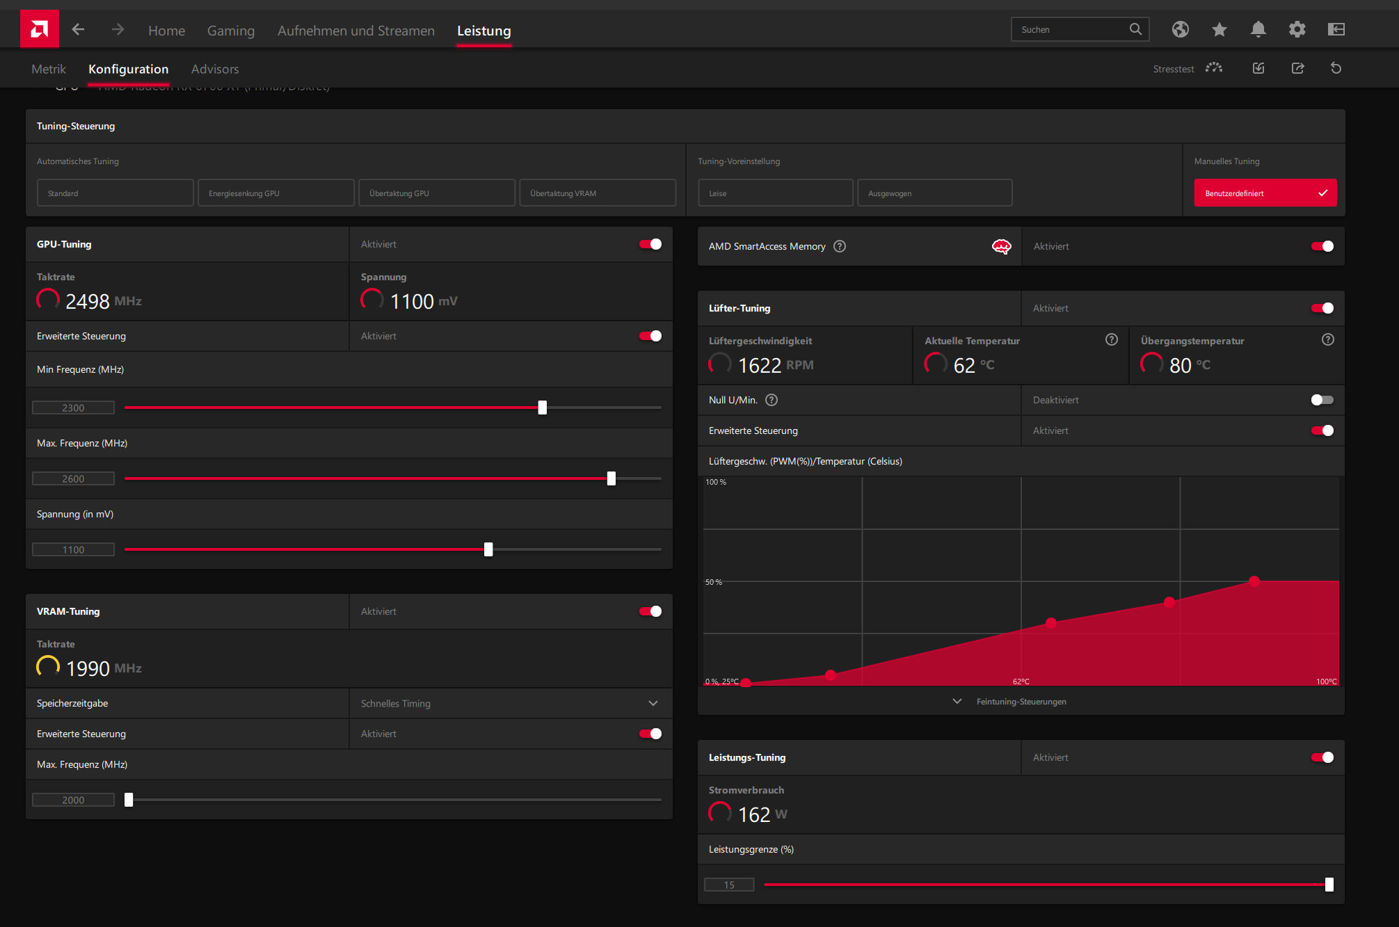Click the AMD logo icon
1399x927 pixels.
(40, 29)
